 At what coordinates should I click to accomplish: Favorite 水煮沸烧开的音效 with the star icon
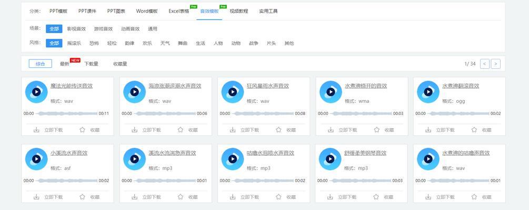[x=376, y=130]
